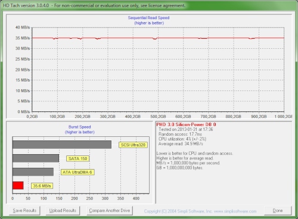Select the SATA 150 label
The image size is (298, 219).
coord(78,158)
